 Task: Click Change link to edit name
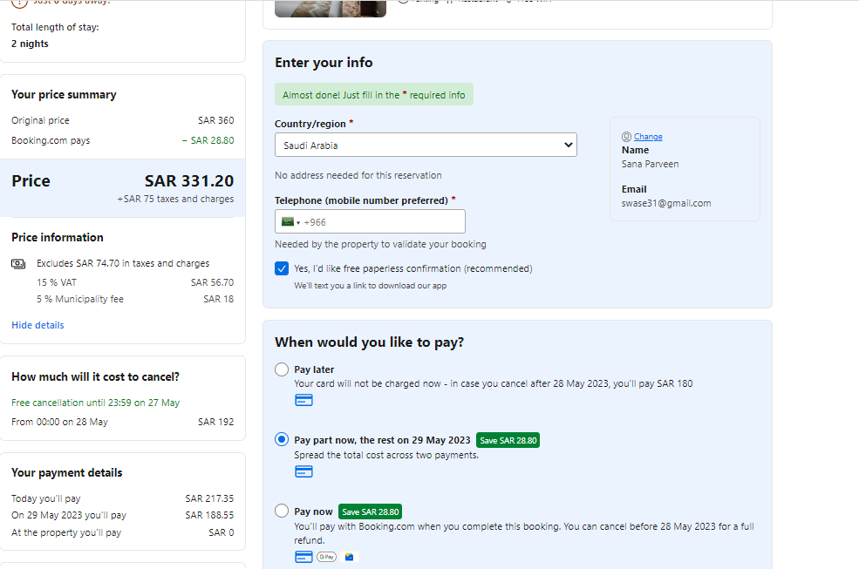[648, 137]
